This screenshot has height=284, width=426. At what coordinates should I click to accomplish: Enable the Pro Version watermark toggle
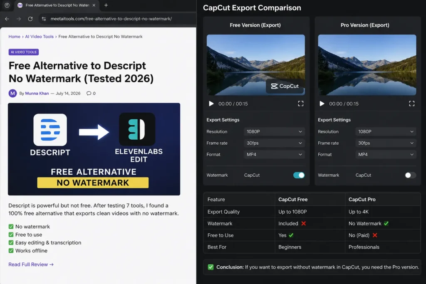[410, 175]
